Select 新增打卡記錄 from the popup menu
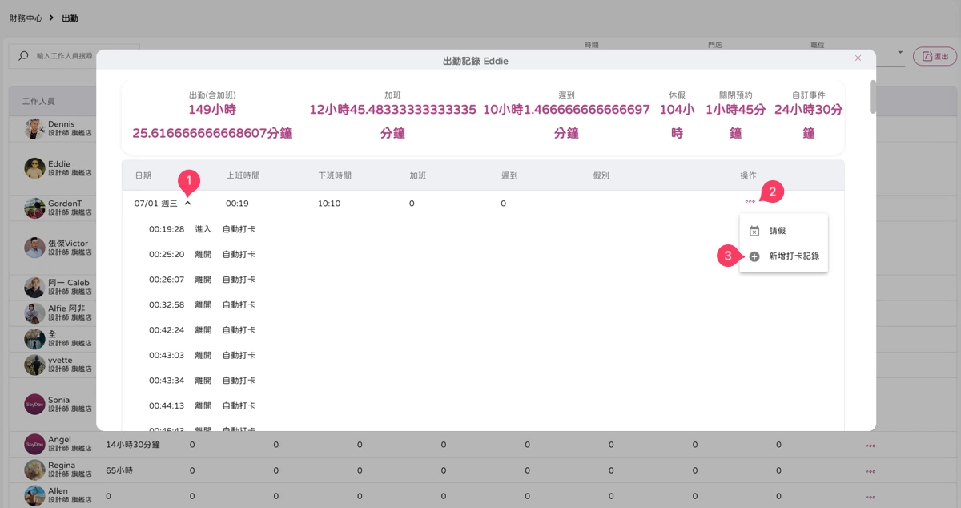 coord(794,256)
